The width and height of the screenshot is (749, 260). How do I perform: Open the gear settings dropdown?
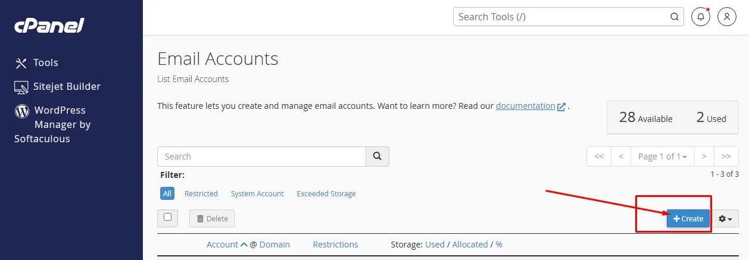(726, 218)
